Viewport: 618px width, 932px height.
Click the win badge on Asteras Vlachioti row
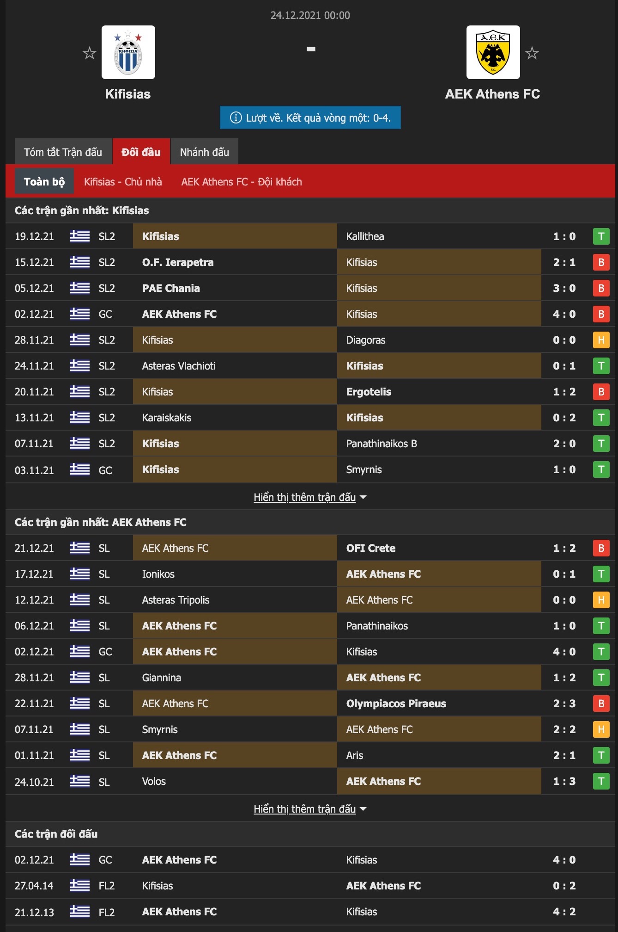(x=601, y=366)
